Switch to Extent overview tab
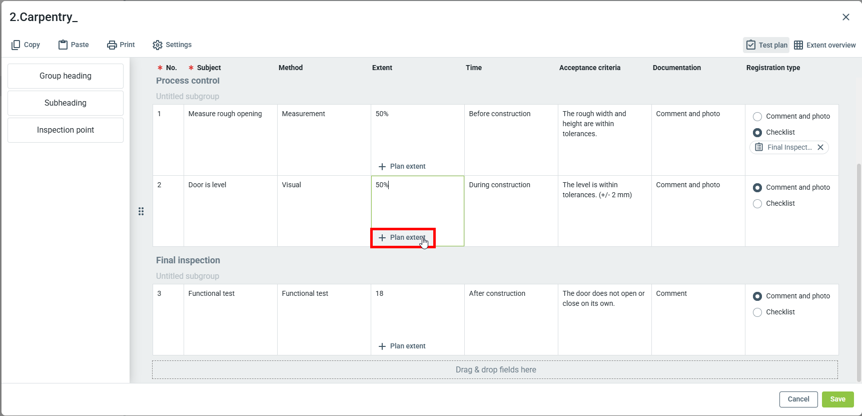The image size is (862, 416). click(825, 45)
